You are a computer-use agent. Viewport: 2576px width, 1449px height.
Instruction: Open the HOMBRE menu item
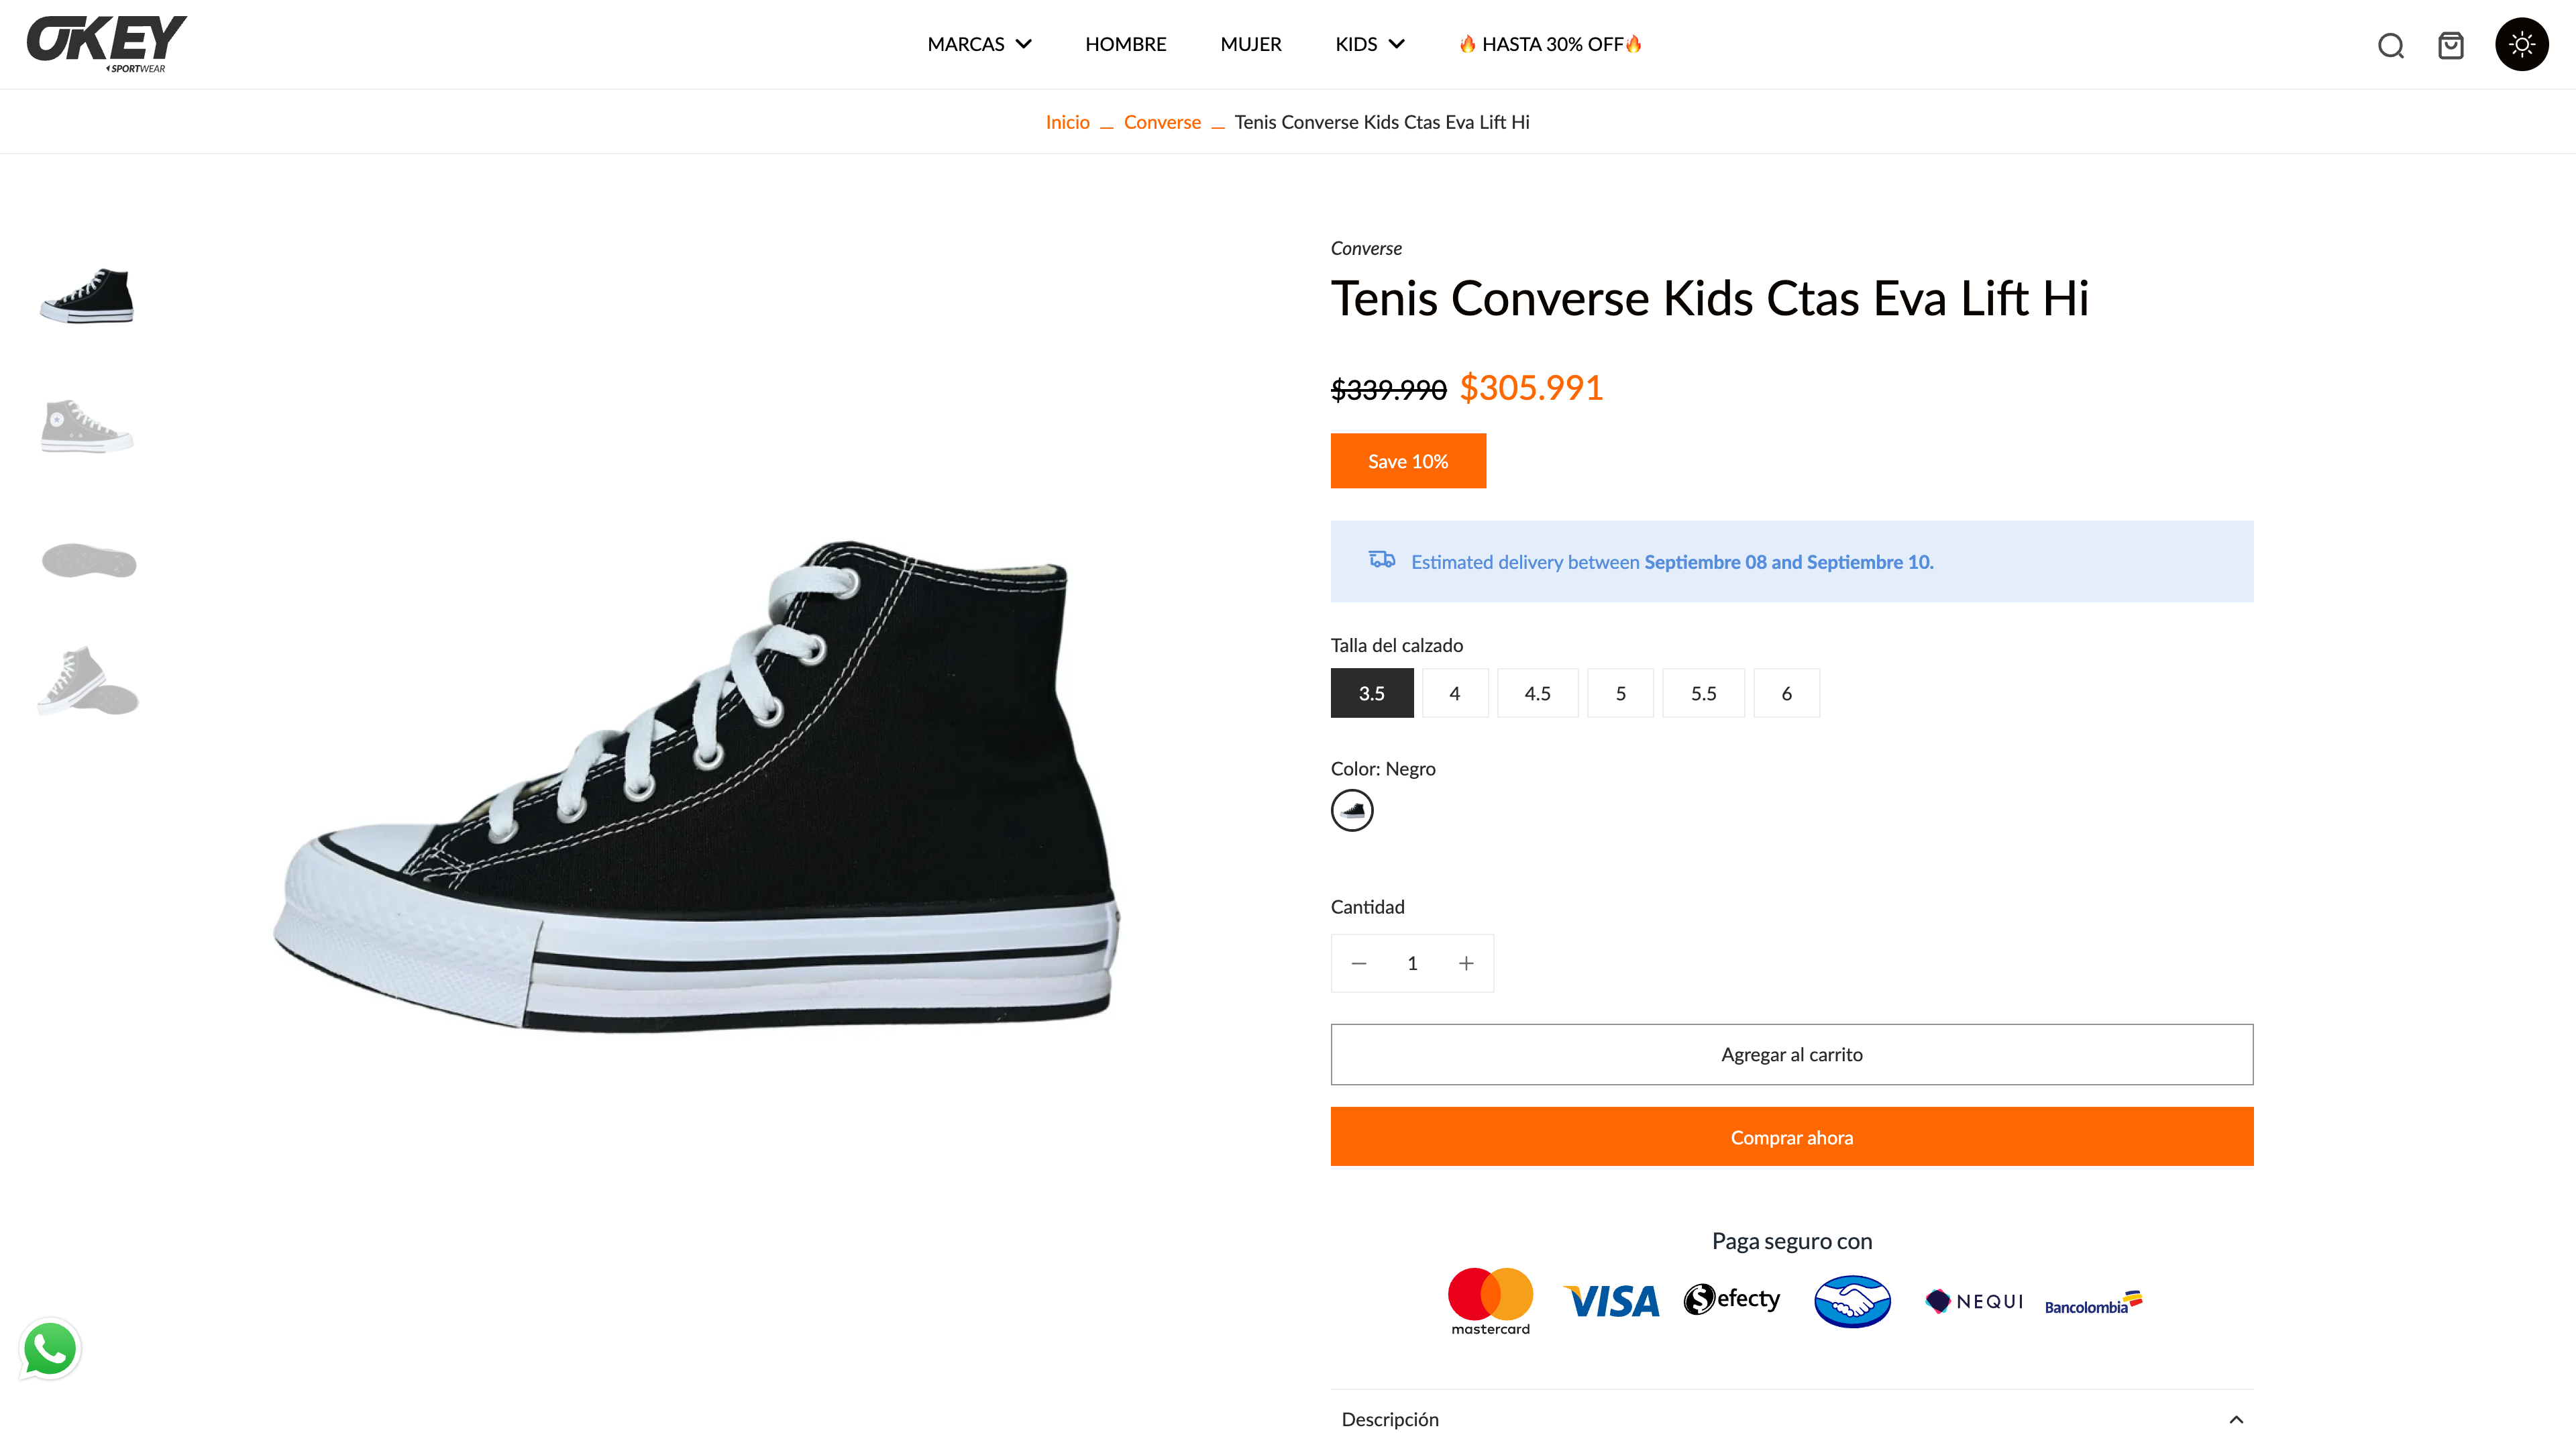point(1125,44)
